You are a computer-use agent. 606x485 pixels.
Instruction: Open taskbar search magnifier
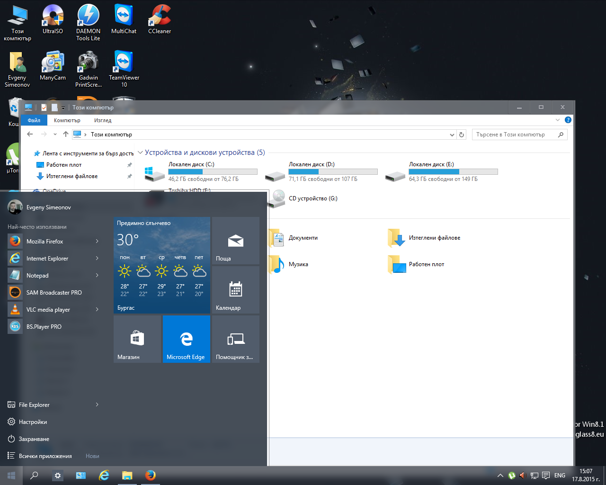(x=34, y=476)
